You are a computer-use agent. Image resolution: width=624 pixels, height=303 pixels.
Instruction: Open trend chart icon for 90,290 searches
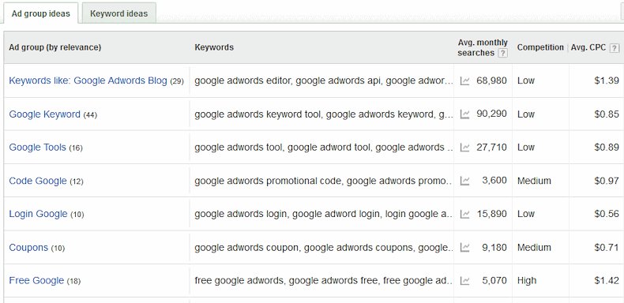pyautogui.click(x=464, y=114)
